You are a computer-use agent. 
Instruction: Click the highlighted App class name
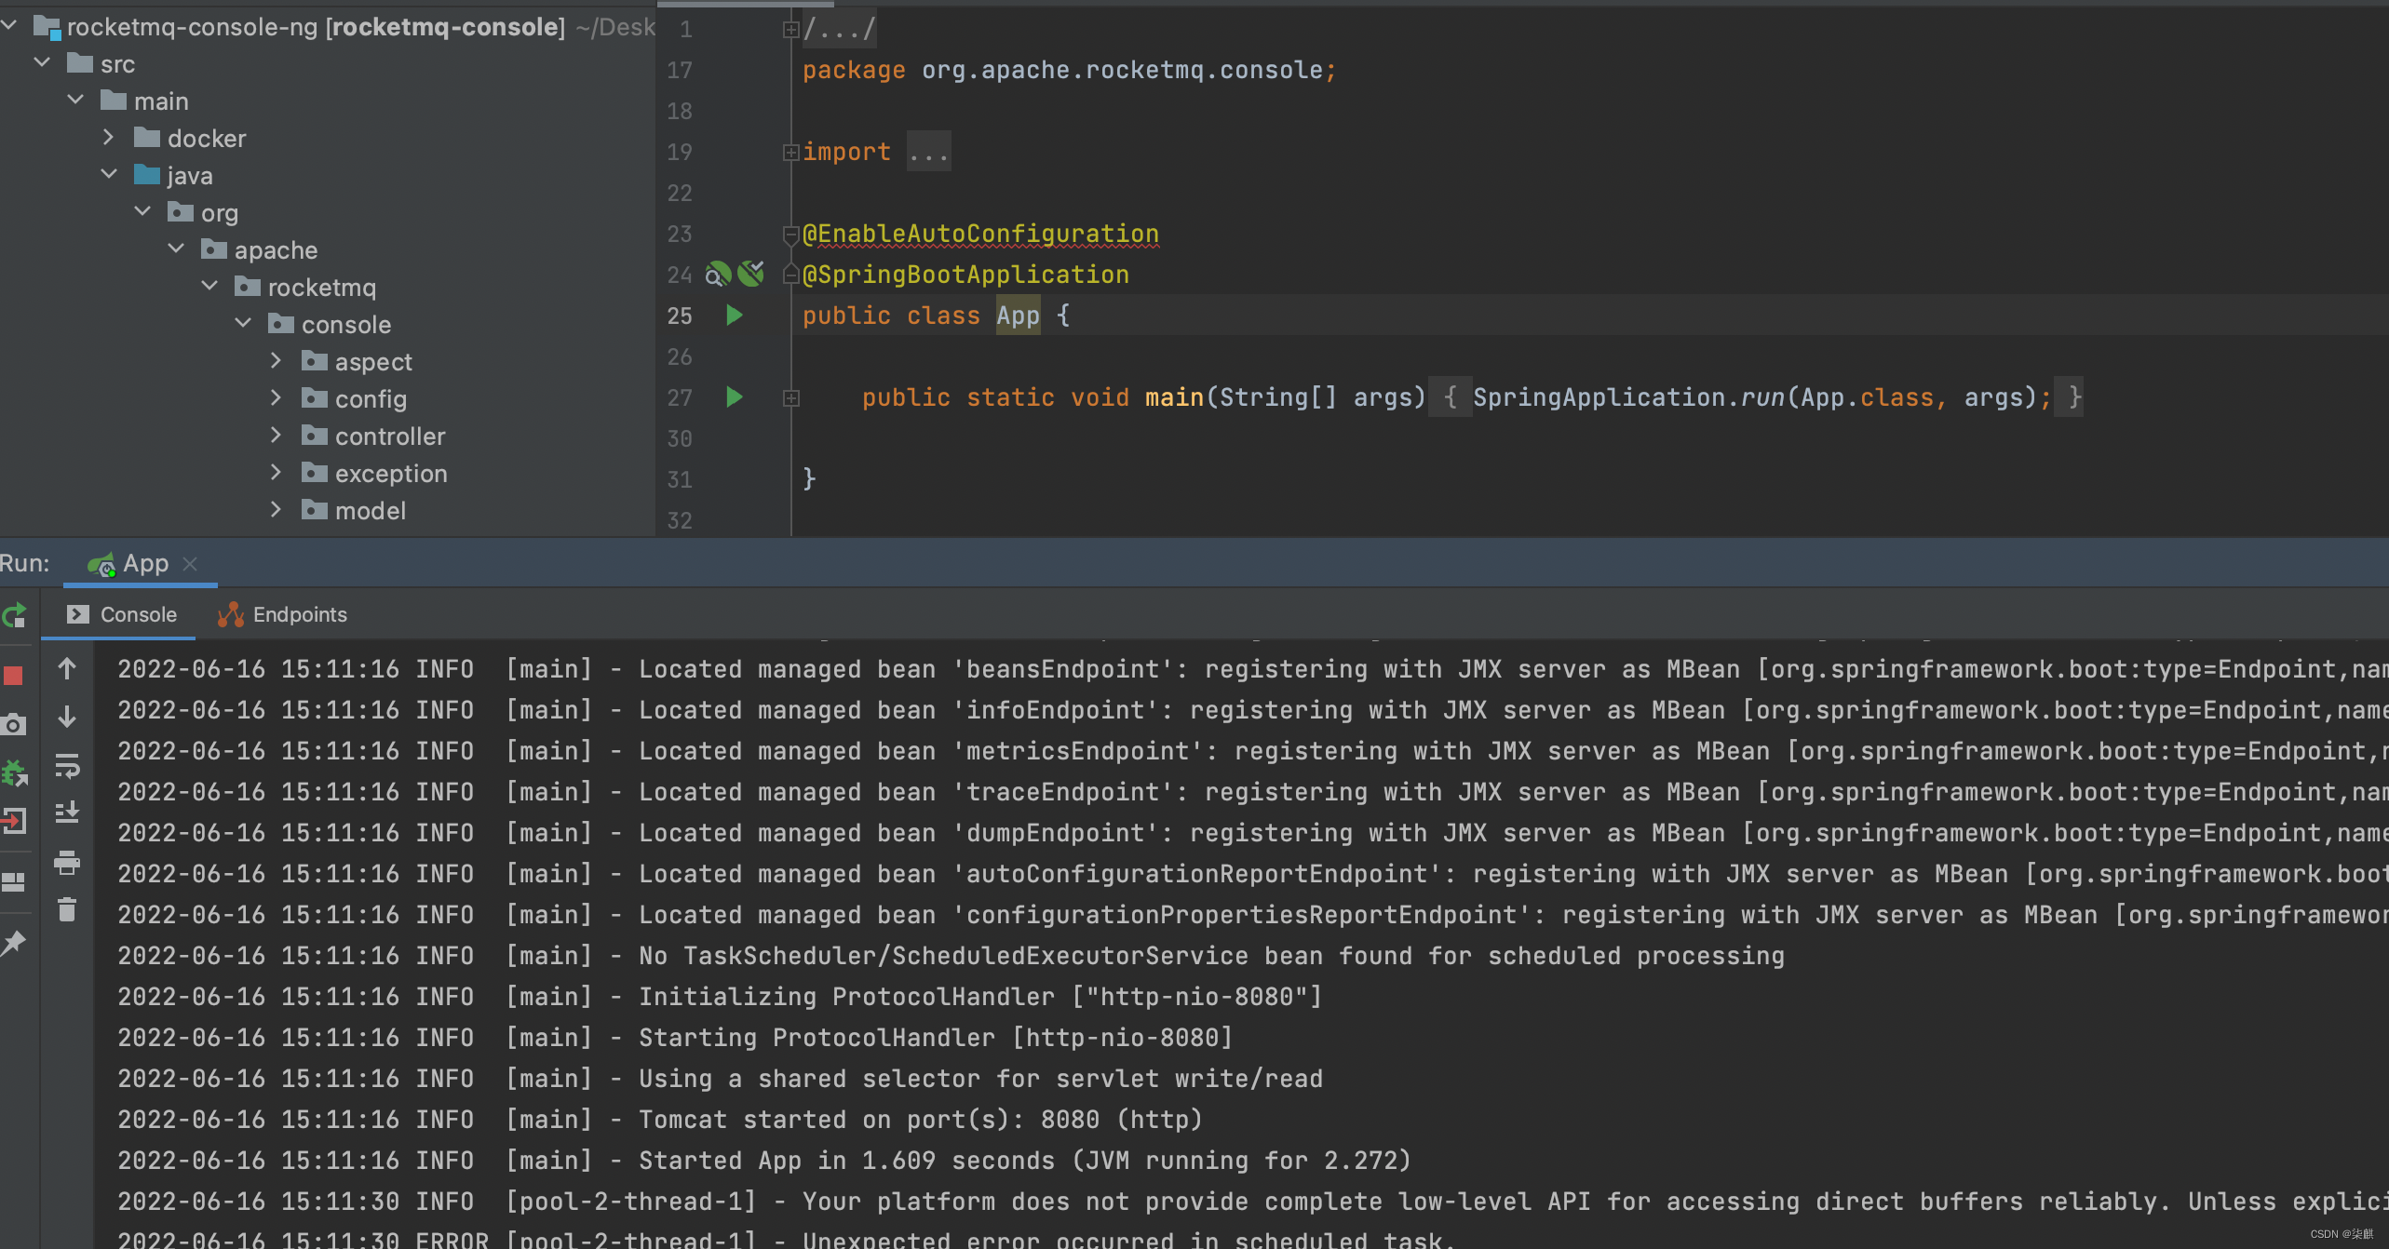point(1018,316)
